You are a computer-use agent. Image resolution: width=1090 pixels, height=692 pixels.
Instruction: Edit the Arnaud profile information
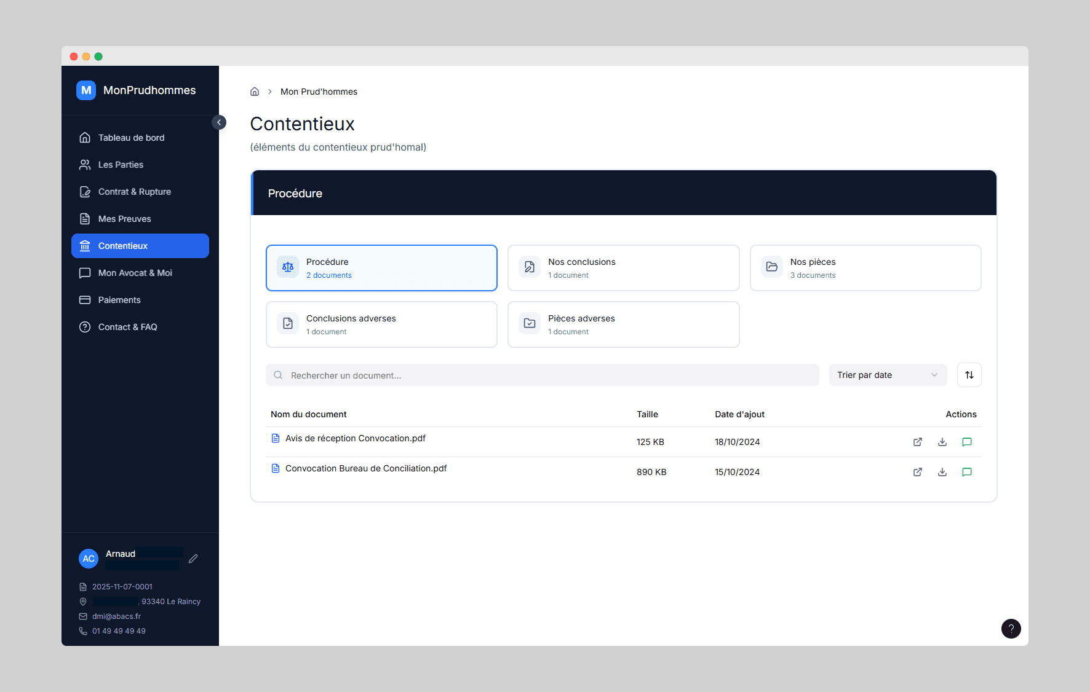point(193,558)
